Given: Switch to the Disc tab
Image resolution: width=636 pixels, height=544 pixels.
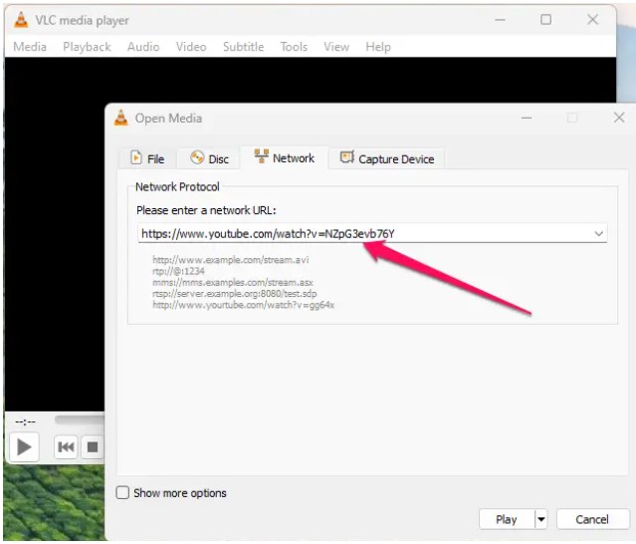Looking at the screenshot, I should tap(209, 158).
